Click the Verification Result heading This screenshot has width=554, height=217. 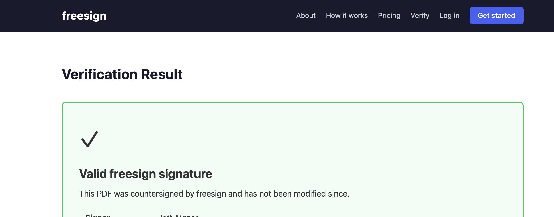tap(122, 74)
